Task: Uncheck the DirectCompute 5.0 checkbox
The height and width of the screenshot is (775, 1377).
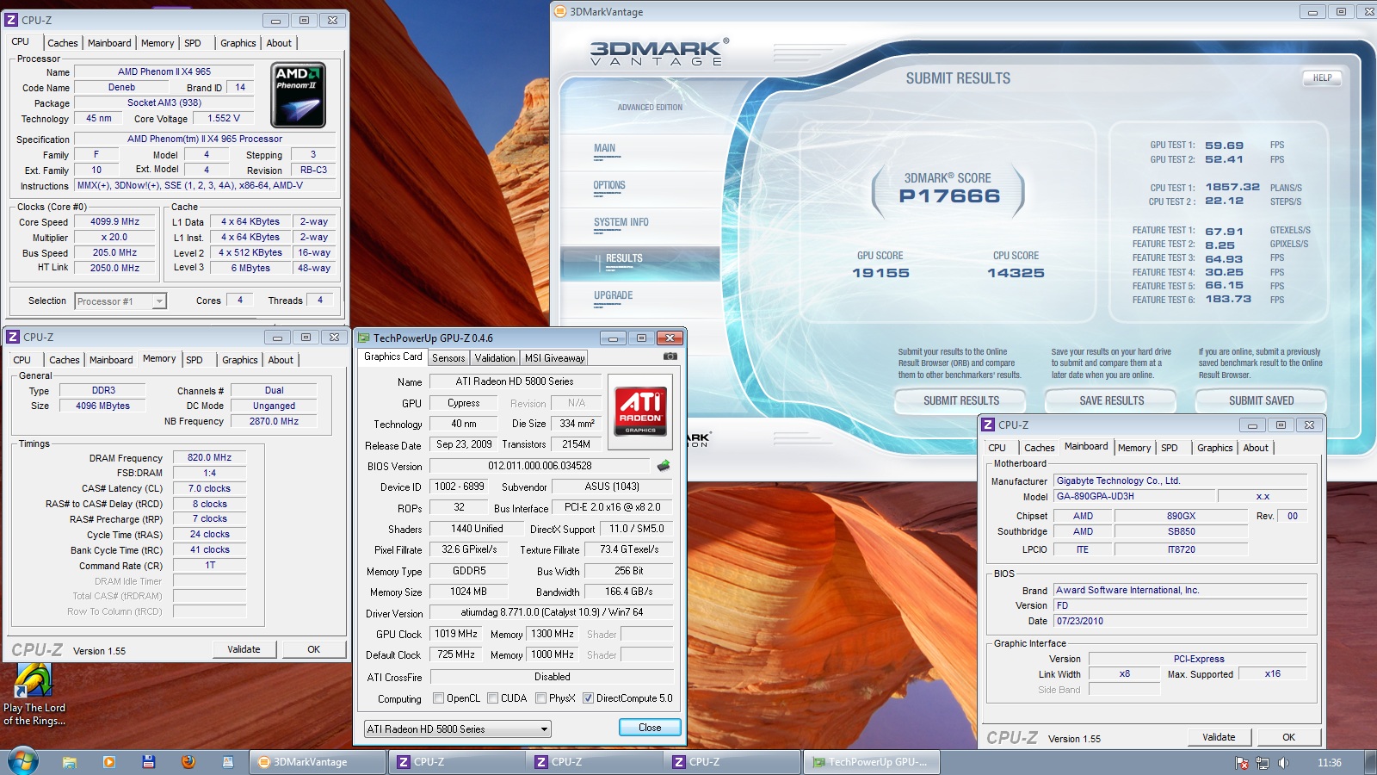Action: click(x=589, y=698)
